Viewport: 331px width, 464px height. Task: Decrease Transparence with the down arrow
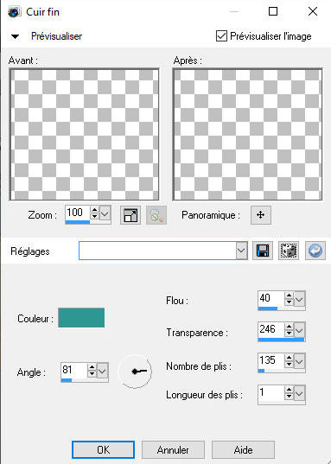click(x=289, y=333)
